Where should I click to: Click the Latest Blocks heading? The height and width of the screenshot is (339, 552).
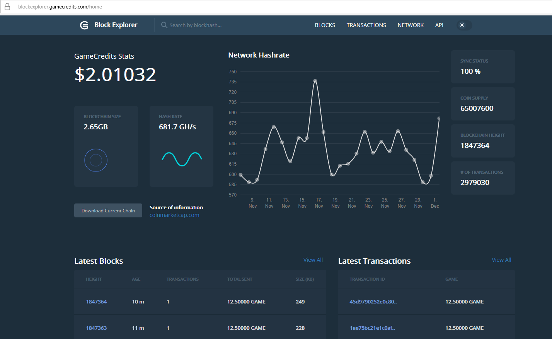[99, 261]
